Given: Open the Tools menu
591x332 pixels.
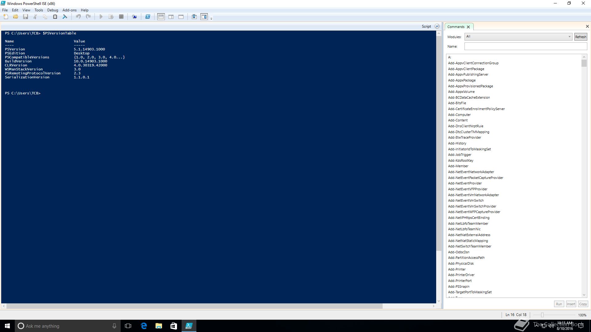Looking at the screenshot, I should [39, 10].
